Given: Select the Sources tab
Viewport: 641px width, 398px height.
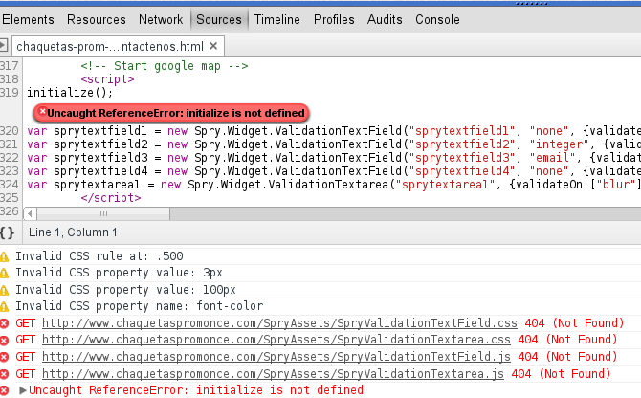Looking at the screenshot, I should [219, 20].
